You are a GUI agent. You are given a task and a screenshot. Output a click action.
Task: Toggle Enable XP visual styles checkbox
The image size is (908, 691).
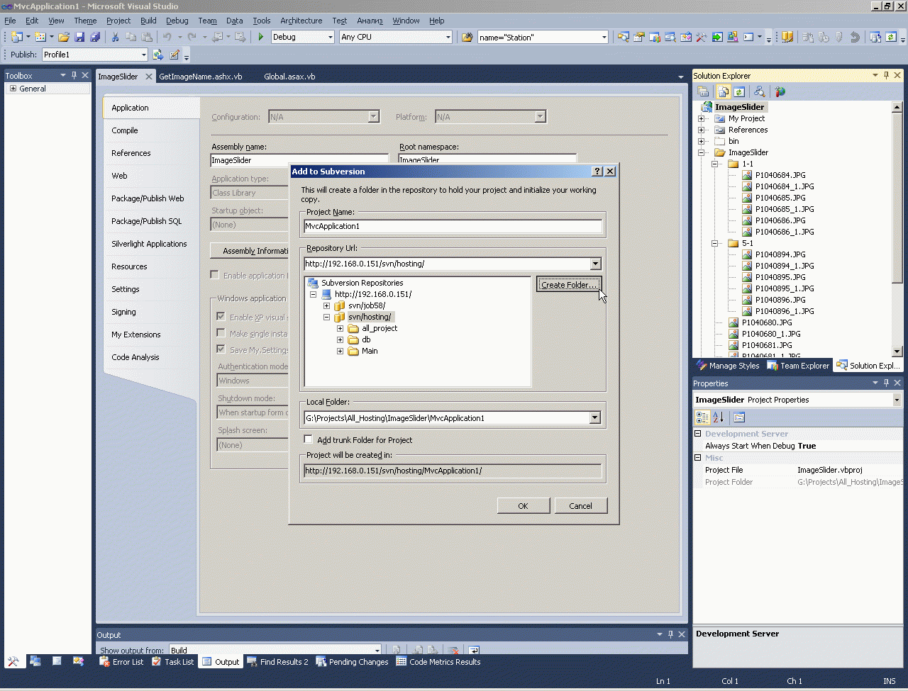pyautogui.click(x=221, y=317)
